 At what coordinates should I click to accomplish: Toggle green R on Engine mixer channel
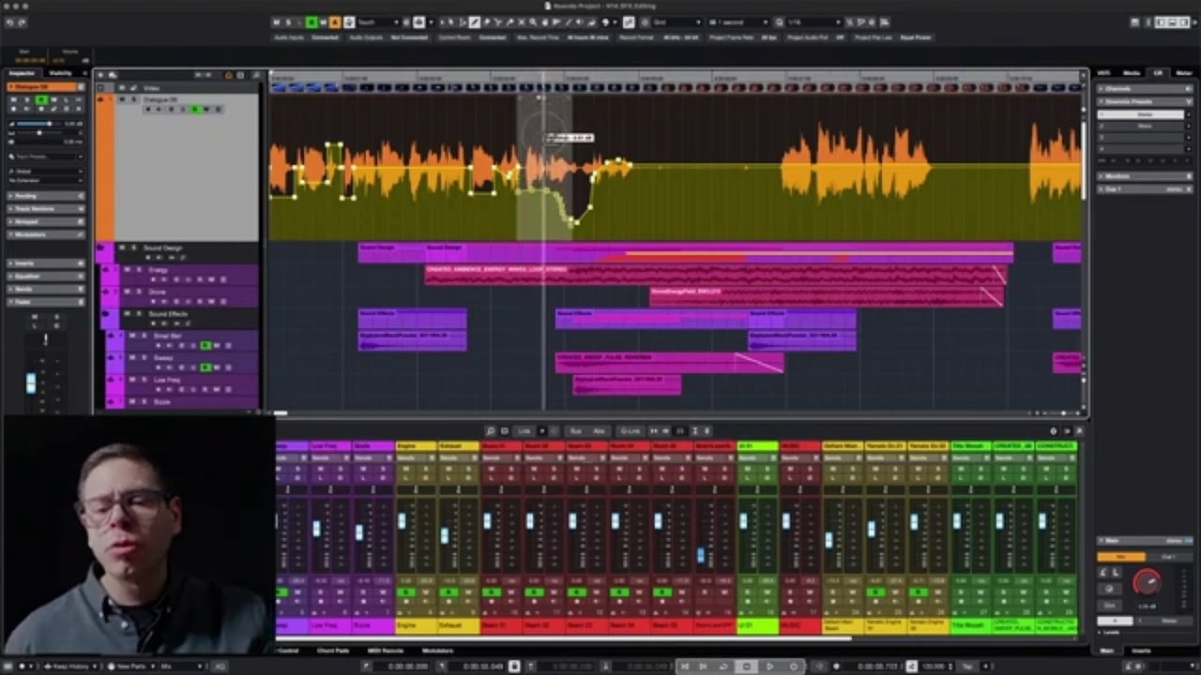[x=405, y=592]
